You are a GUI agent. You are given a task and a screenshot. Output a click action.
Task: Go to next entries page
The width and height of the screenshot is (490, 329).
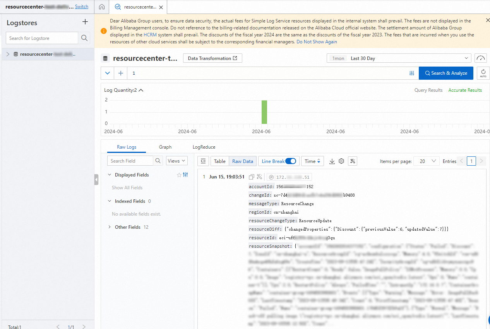[x=481, y=161]
